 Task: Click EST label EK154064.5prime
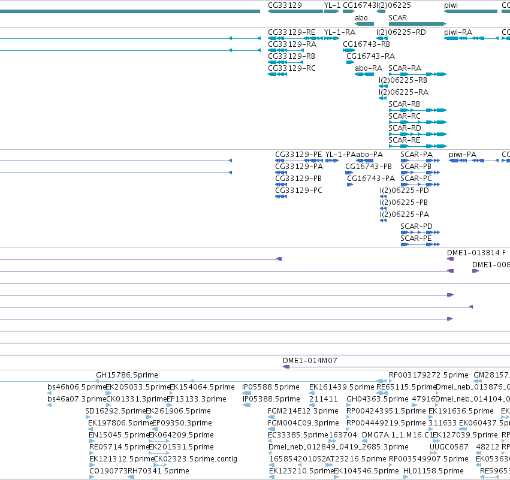203,387
